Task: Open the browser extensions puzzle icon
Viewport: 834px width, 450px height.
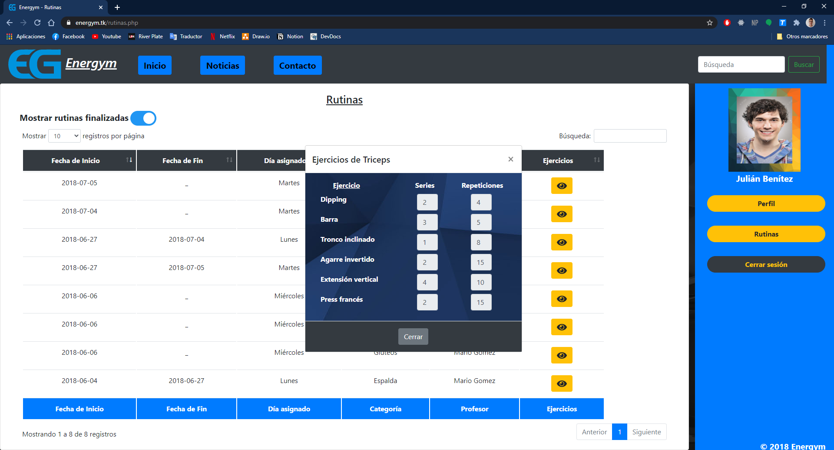Action: [x=796, y=23]
